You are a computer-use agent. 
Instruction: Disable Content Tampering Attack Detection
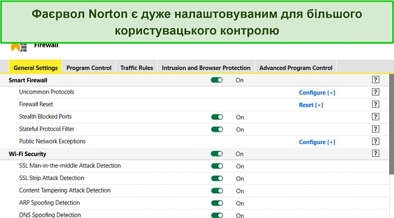pyautogui.click(x=217, y=191)
